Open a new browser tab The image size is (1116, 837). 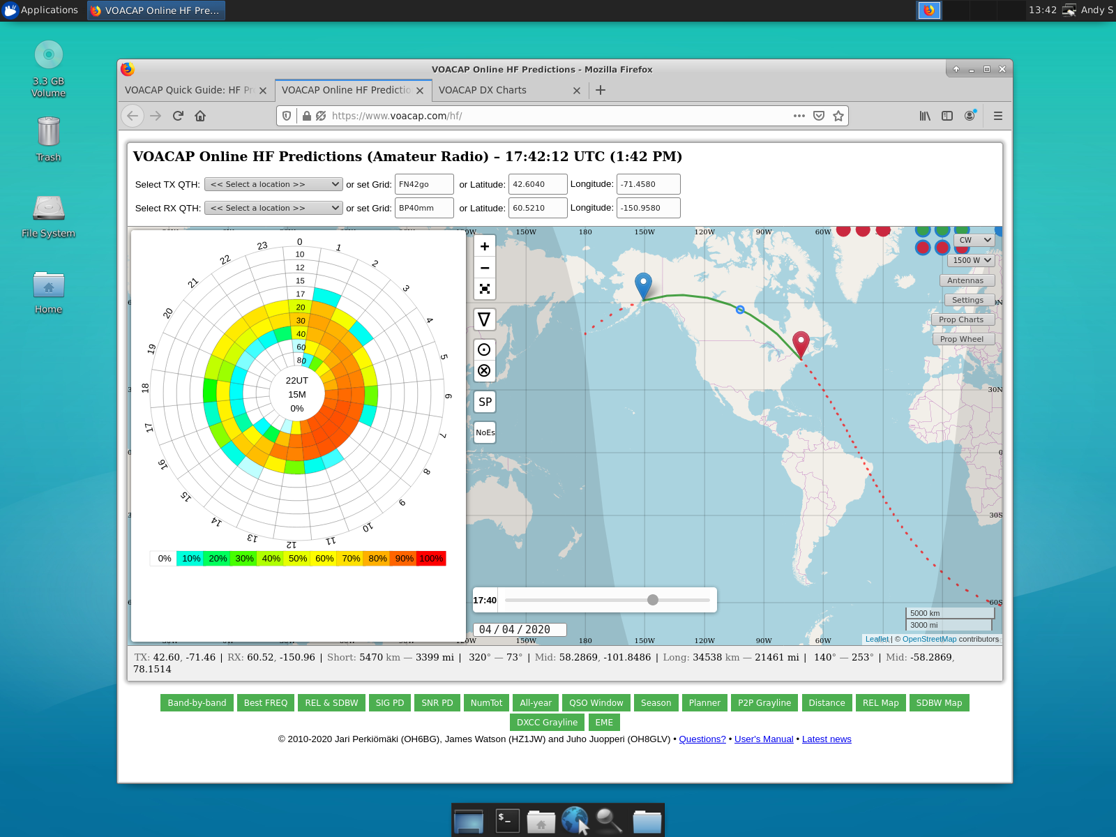601,90
